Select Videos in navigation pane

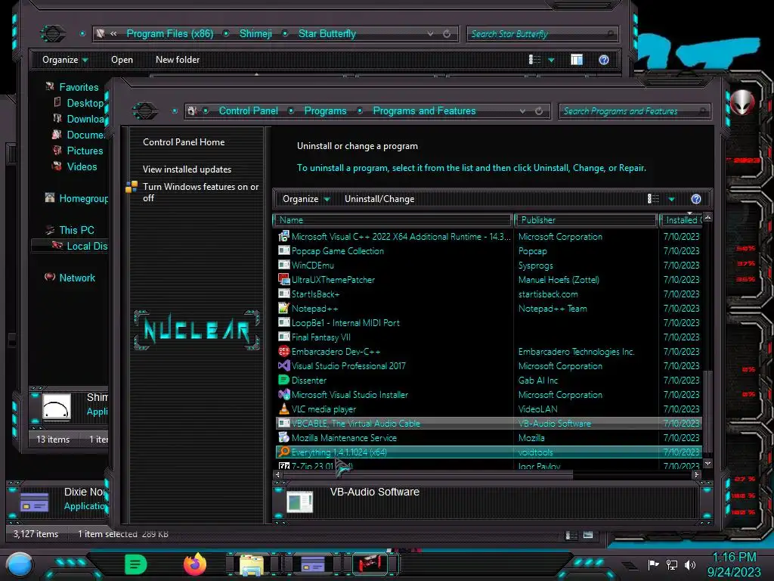[82, 166]
